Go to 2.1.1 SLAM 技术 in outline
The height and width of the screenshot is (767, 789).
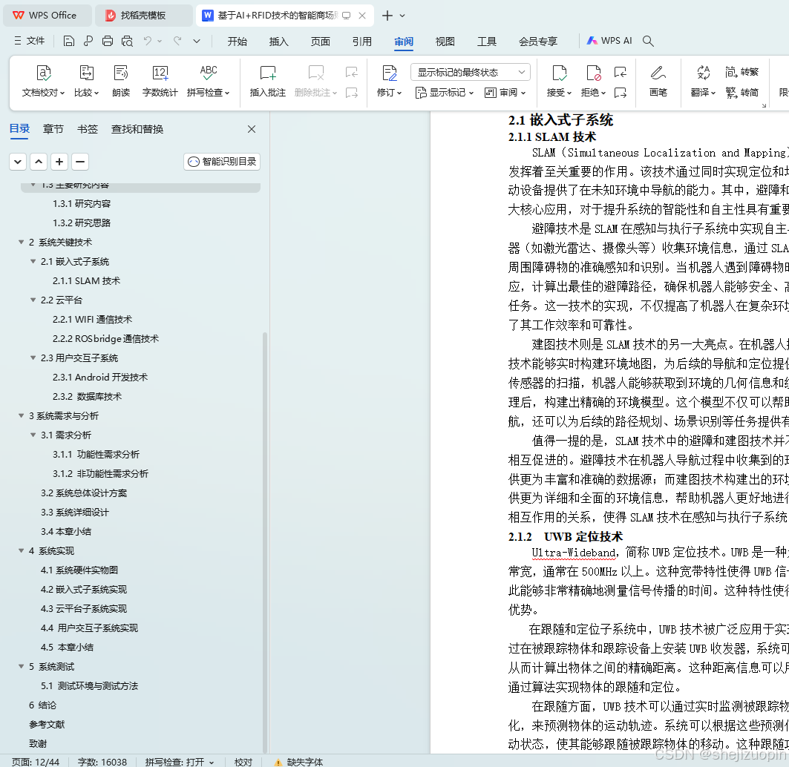pos(86,281)
